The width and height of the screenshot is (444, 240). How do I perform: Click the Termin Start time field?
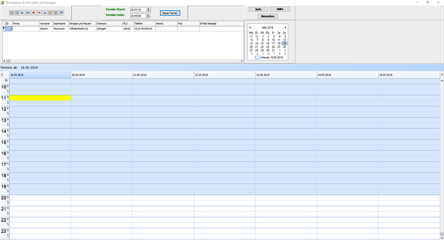click(x=137, y=9)
